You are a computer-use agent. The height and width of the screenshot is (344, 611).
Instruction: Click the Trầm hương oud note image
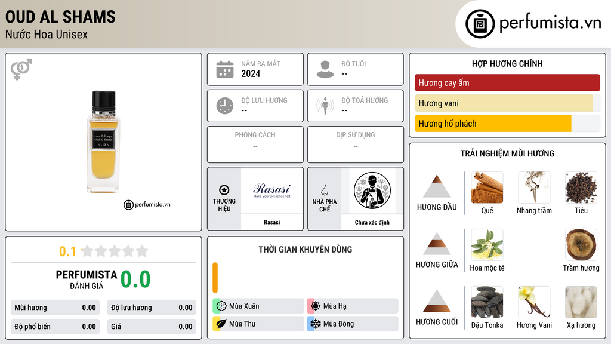[x=581, y=245]
